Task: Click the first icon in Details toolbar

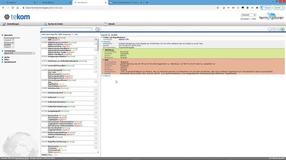Action: click(270, 29)
